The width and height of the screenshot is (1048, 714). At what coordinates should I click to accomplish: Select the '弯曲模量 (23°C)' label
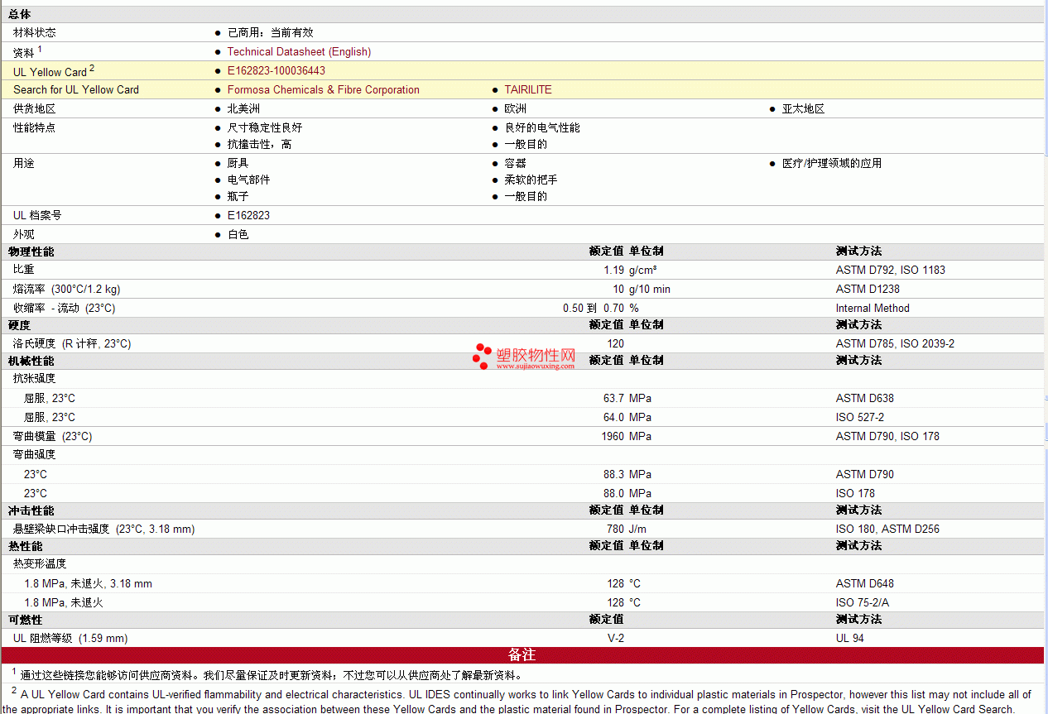click(53, 436)
